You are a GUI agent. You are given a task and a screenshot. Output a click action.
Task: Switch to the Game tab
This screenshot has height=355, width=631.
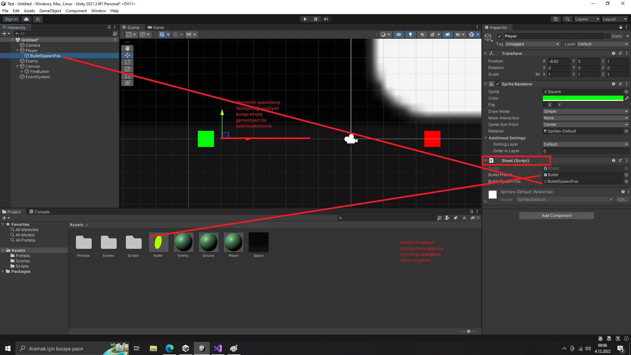(x=156, y=28)
